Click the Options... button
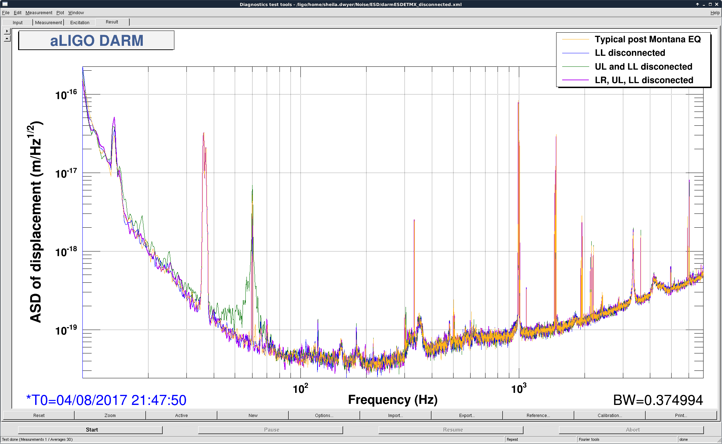722x444 pixels. point(324,415)
